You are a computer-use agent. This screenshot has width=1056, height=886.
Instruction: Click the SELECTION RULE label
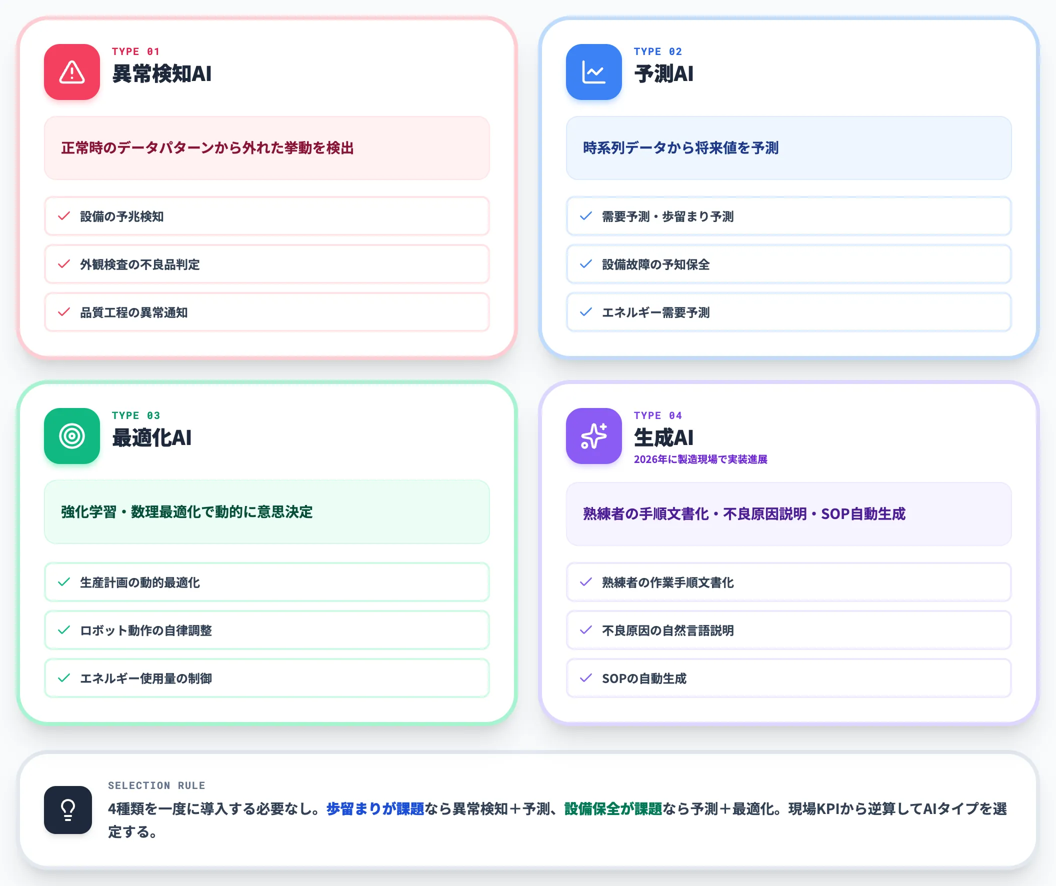156,786
